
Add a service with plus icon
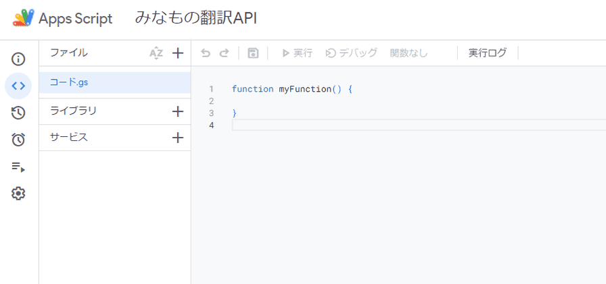click(178, 138)
